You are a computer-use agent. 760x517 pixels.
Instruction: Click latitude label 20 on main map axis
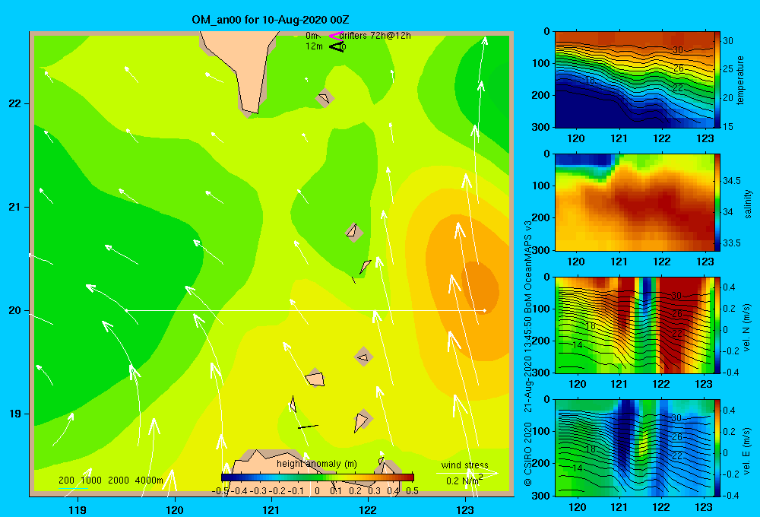[x=15, y=310]
